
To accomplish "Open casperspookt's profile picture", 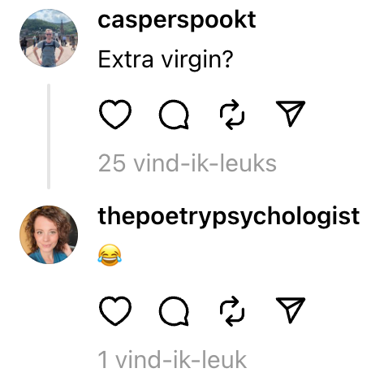I will coord(49,38).
